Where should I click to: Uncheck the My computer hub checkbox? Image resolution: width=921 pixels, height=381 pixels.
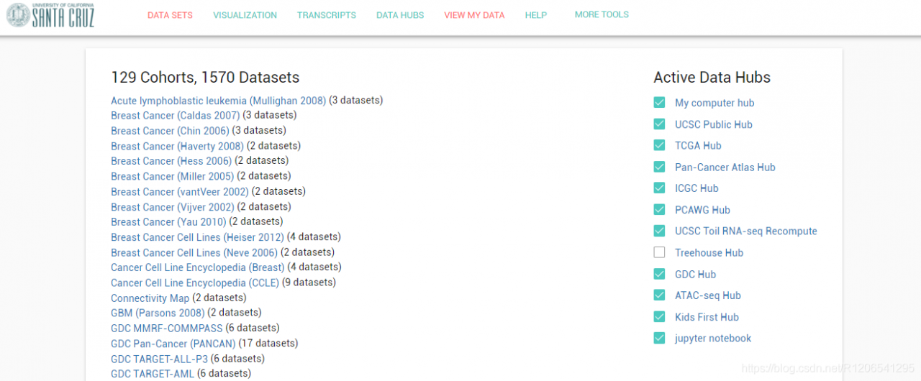click(x=659, y=103)
